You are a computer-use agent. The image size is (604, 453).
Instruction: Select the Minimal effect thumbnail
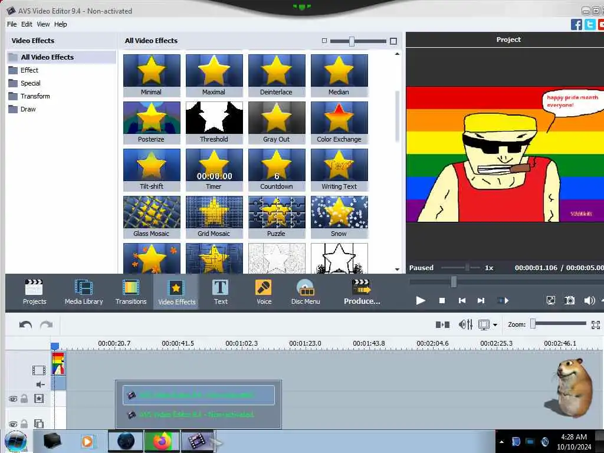pos(152,75)
